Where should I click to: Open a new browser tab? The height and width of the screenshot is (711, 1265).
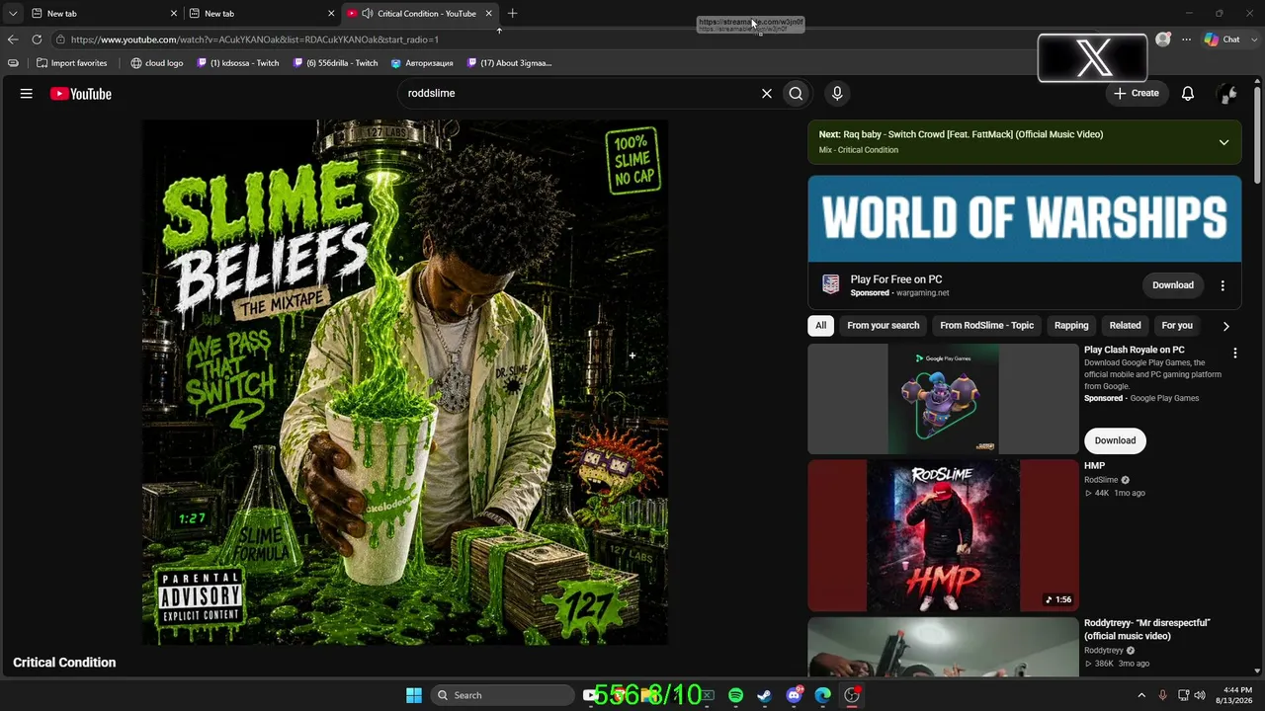(512, 14)
